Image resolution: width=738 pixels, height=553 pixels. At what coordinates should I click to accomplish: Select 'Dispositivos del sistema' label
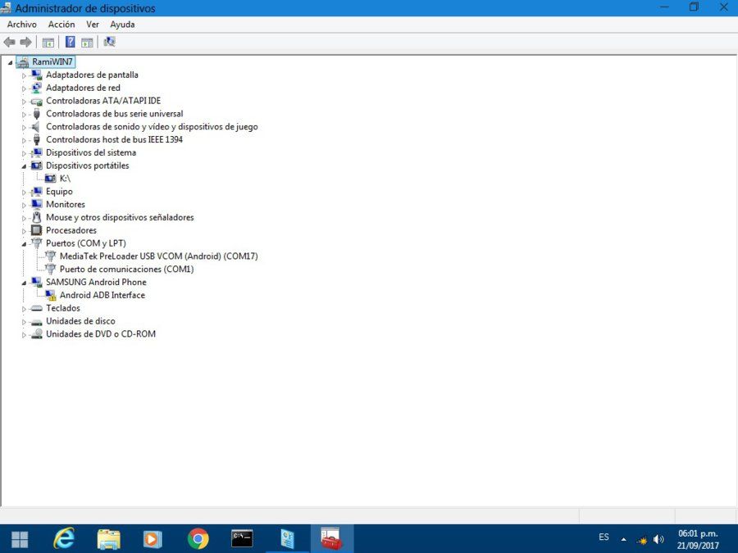[91, 152]
